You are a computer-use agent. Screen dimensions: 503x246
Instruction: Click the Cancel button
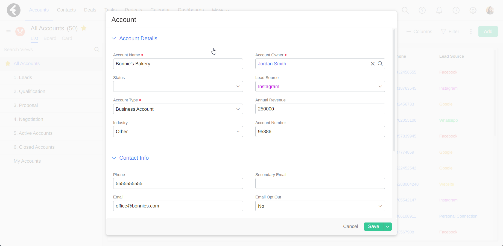(350, 227)
